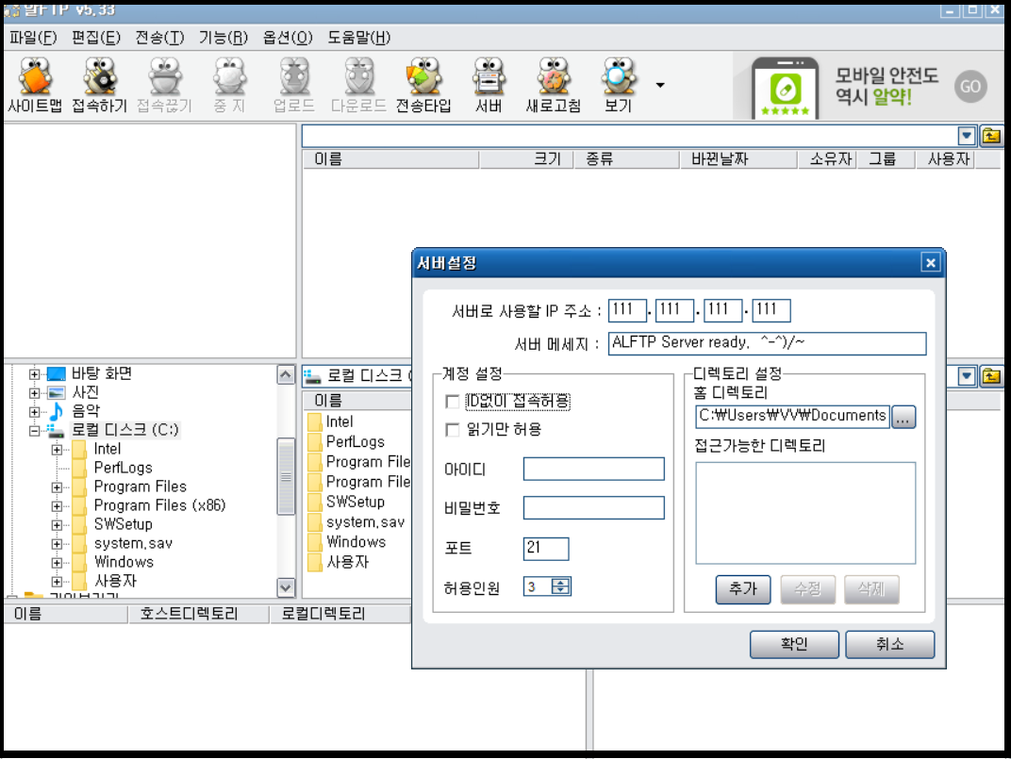1011x759 pixels.
Task: Enable ID없이 접속허용 checkbox
Action: [453, 402]
